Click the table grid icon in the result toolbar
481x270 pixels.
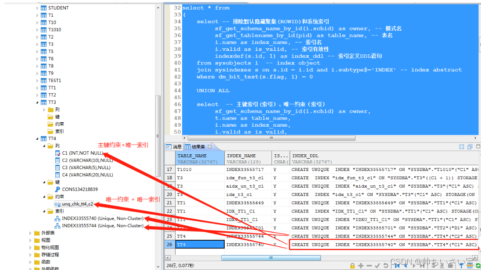pyautogui.click(x=470, y=266)
